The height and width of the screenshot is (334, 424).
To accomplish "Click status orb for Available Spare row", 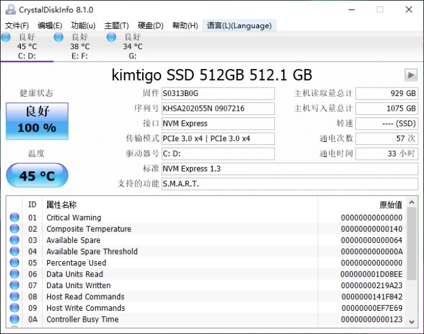I will coord(15,240).
